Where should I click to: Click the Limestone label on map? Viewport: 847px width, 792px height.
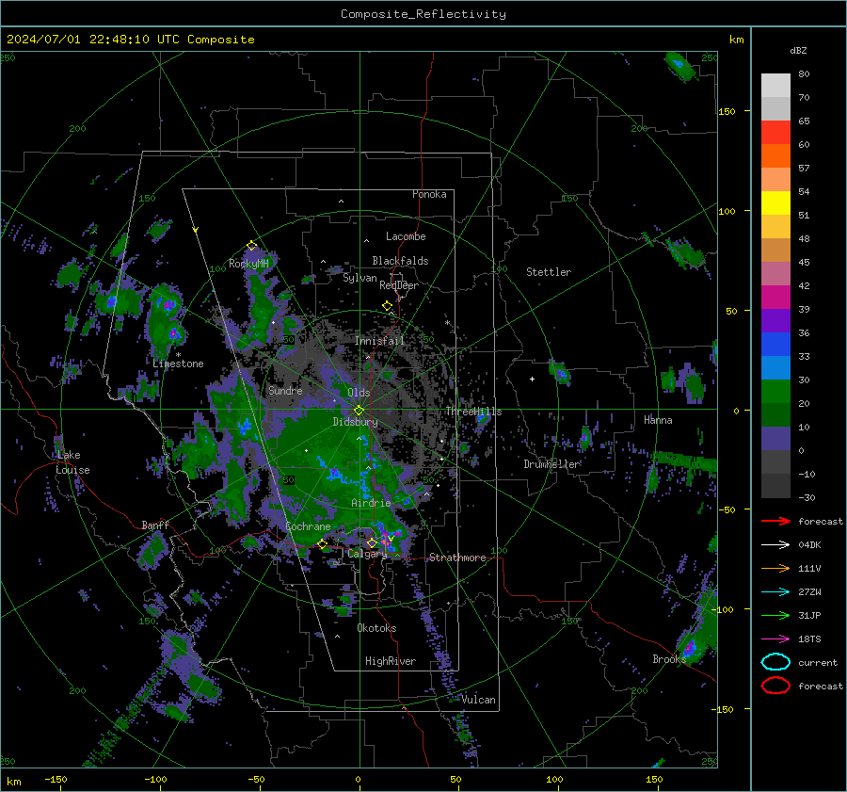pyautogui.click(x=178, y=364)
